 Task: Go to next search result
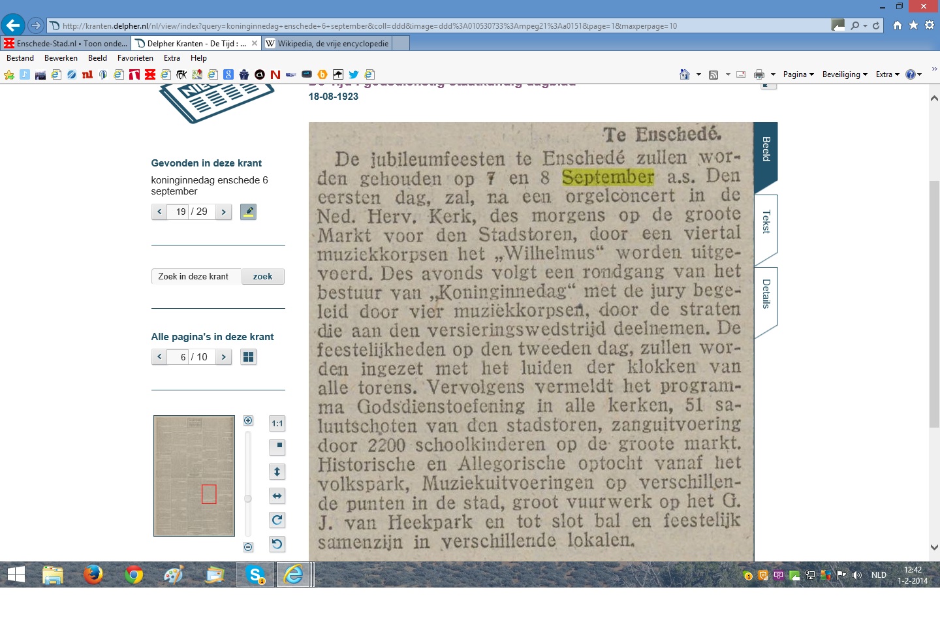point(224,212)
